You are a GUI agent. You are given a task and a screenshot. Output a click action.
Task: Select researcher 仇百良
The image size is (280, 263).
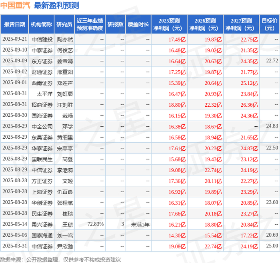pyautogui.click(x=65, y=192)
